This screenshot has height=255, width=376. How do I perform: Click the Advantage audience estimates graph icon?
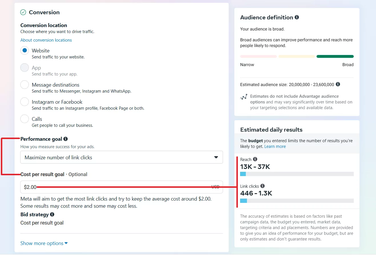pyautogui.click(x=244, y=97)
